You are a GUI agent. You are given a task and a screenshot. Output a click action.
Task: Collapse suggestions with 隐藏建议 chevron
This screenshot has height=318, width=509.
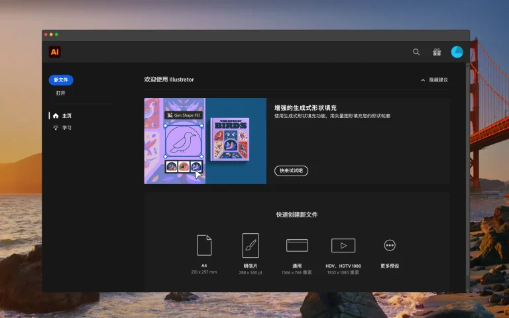click(423, 79)
